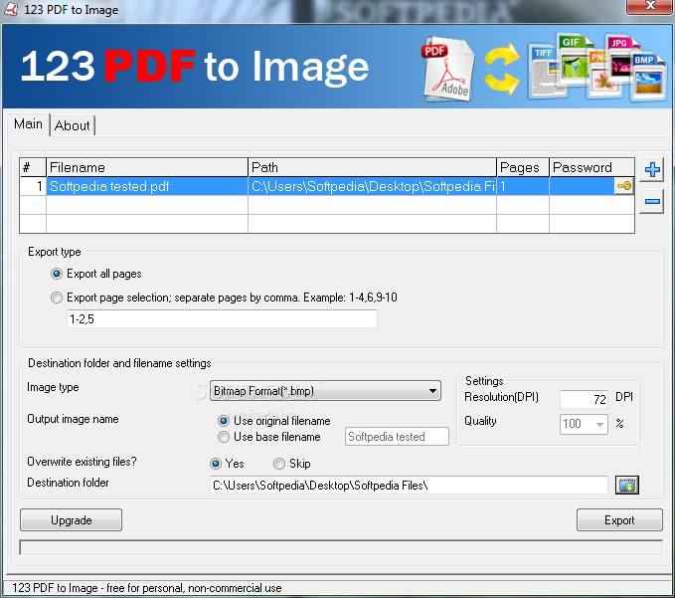Click the Export button

coord(619,520)
